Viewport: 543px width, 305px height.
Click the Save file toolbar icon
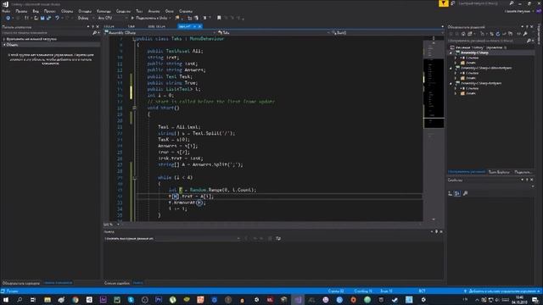coord(42,18)
